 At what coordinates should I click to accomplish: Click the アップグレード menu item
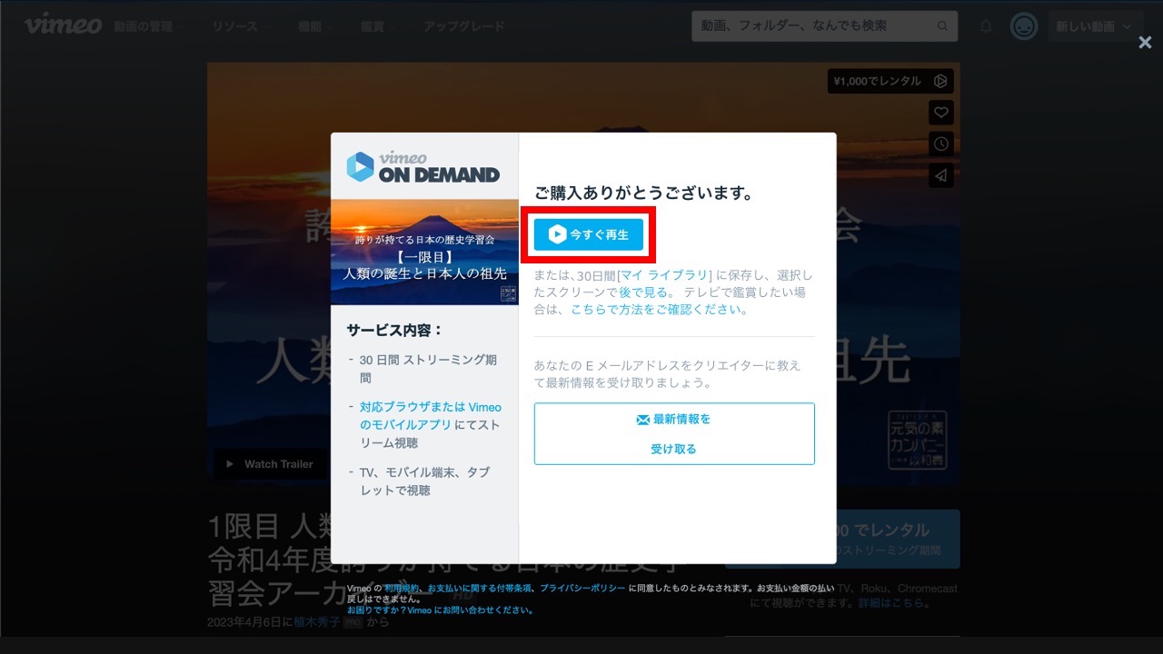(463, 27)
